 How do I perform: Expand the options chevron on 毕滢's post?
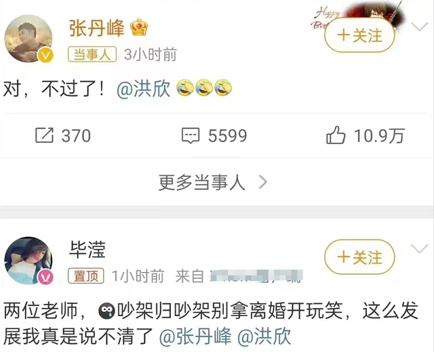point(420,248)
